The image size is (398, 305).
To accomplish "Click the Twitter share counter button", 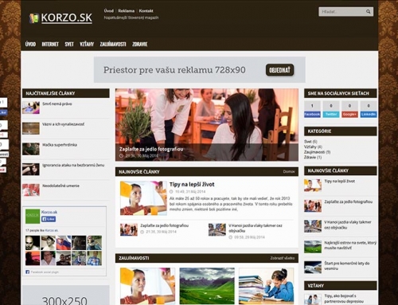I will pyautogui.click(x=331, y=109).
